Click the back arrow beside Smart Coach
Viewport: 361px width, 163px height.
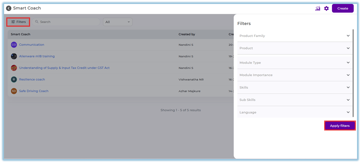(9, 8)
